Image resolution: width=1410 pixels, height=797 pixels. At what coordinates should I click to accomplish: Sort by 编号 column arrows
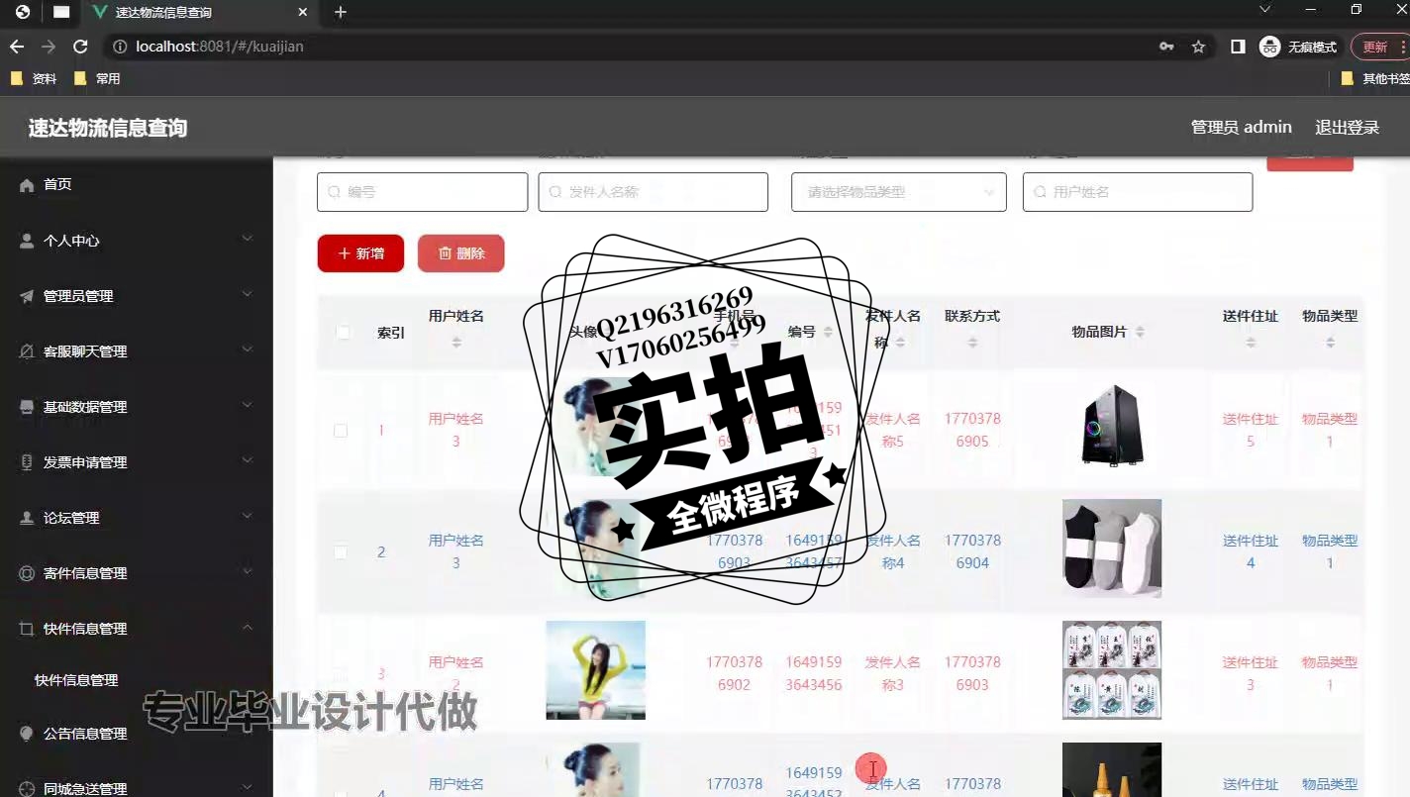[828, 333]
